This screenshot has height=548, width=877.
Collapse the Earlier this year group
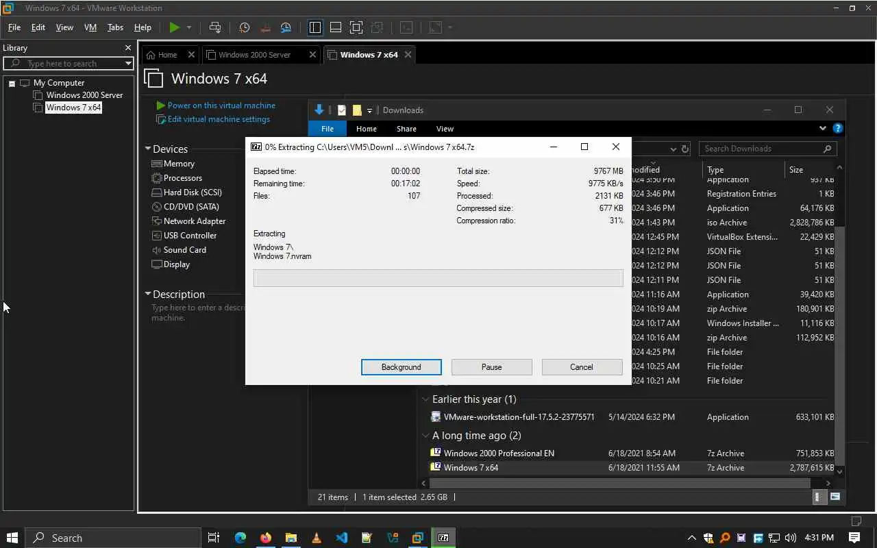(425, 399)
